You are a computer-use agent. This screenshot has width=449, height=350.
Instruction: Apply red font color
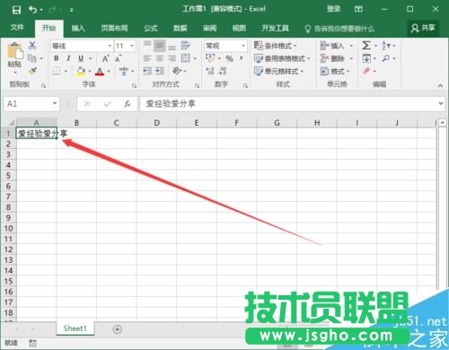[x=100, y=71]
